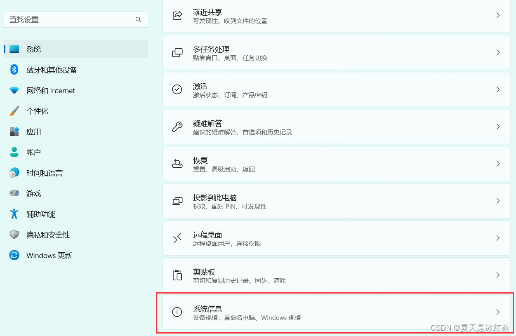Open the 就近共享 settings title
Screen dimensions: 516x336
click(207, 12)
